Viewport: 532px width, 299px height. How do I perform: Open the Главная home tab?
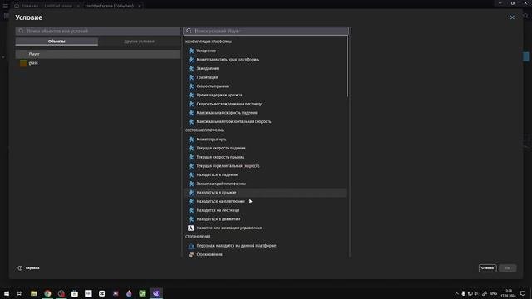coord(27,6)
